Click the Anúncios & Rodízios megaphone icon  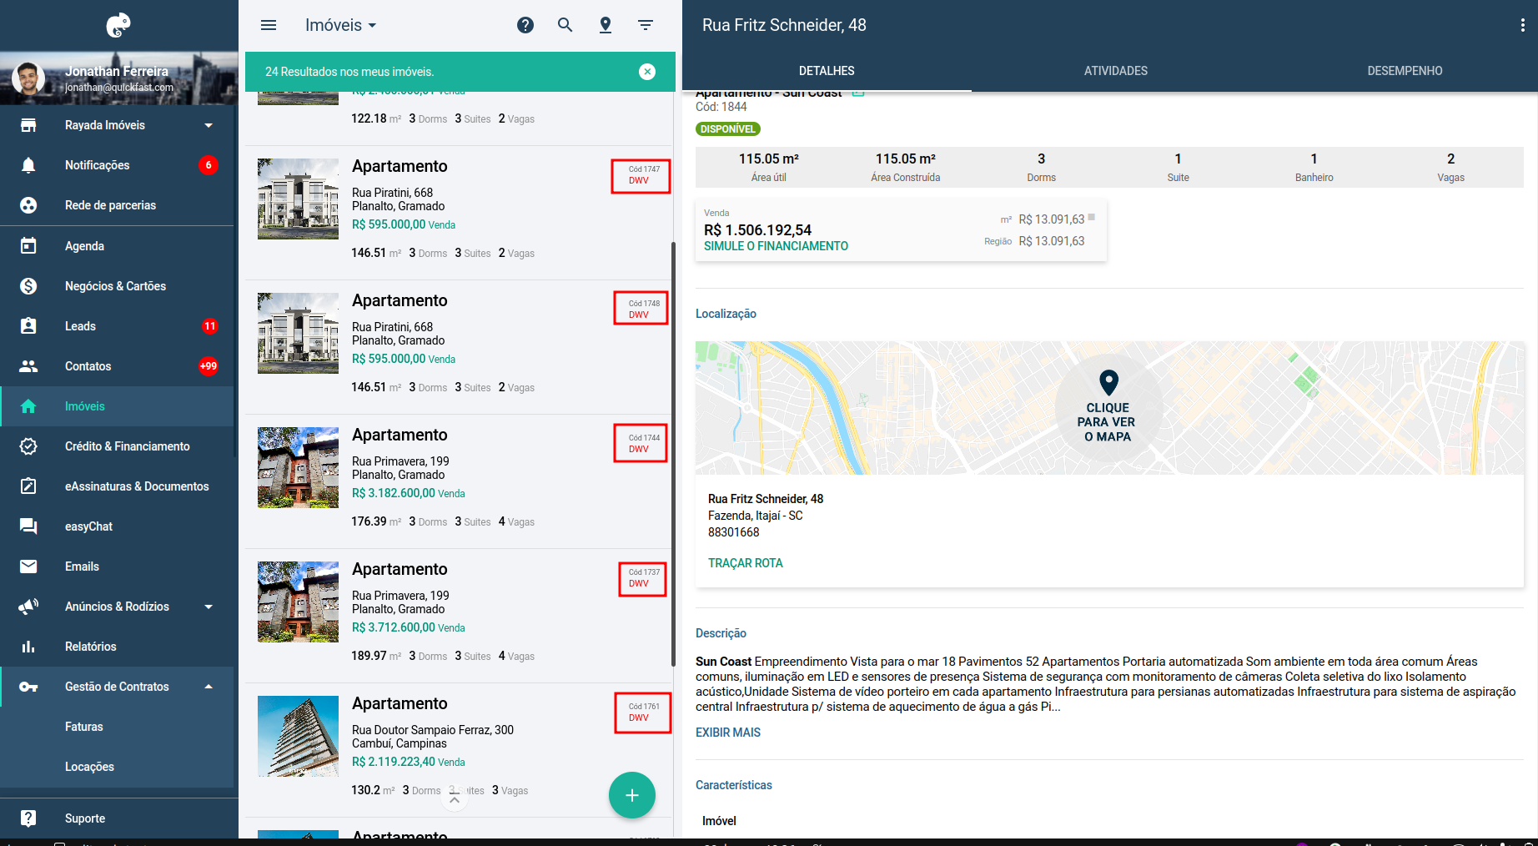28,607
